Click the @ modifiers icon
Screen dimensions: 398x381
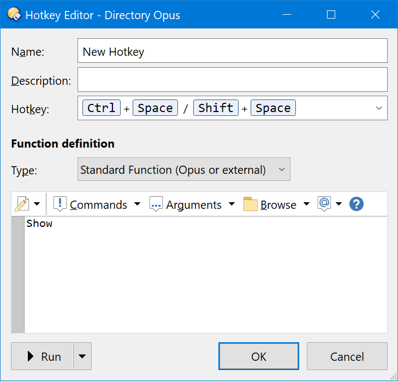(x=324, y=204)
